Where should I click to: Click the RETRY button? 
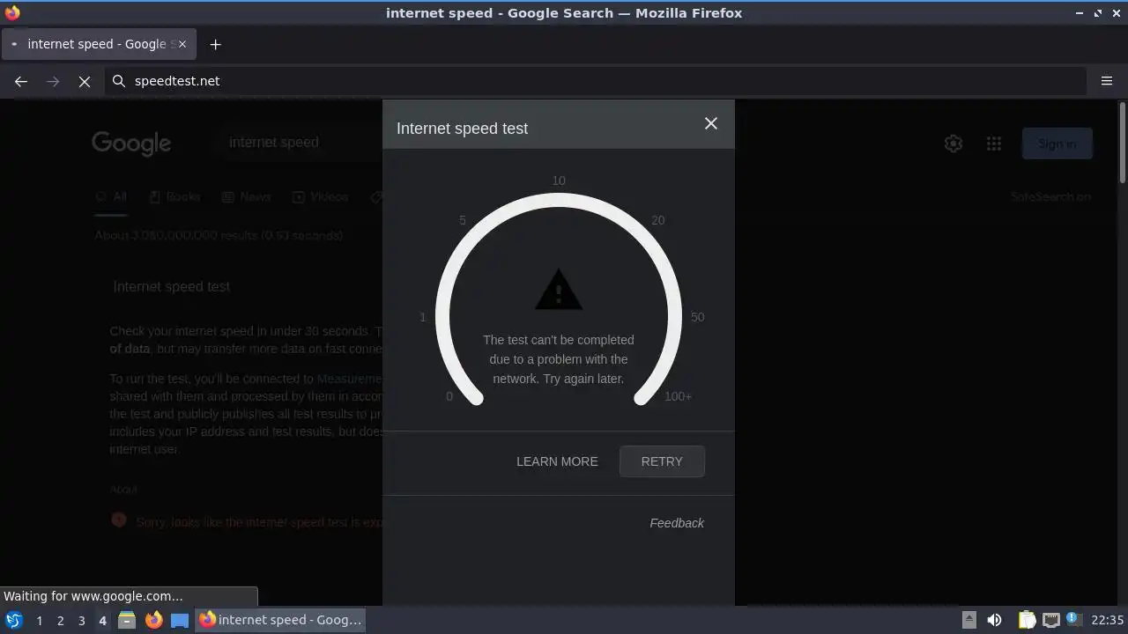tap(662, 461)
